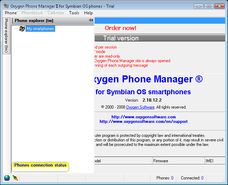Click the connection plug icon in status bar
Viewport: 228px width, 185px height.
15,178
